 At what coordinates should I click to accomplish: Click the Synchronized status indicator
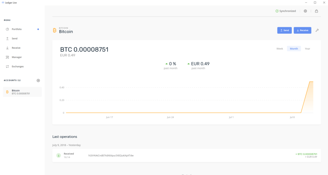pyautogui.click(x=286, y=11)
